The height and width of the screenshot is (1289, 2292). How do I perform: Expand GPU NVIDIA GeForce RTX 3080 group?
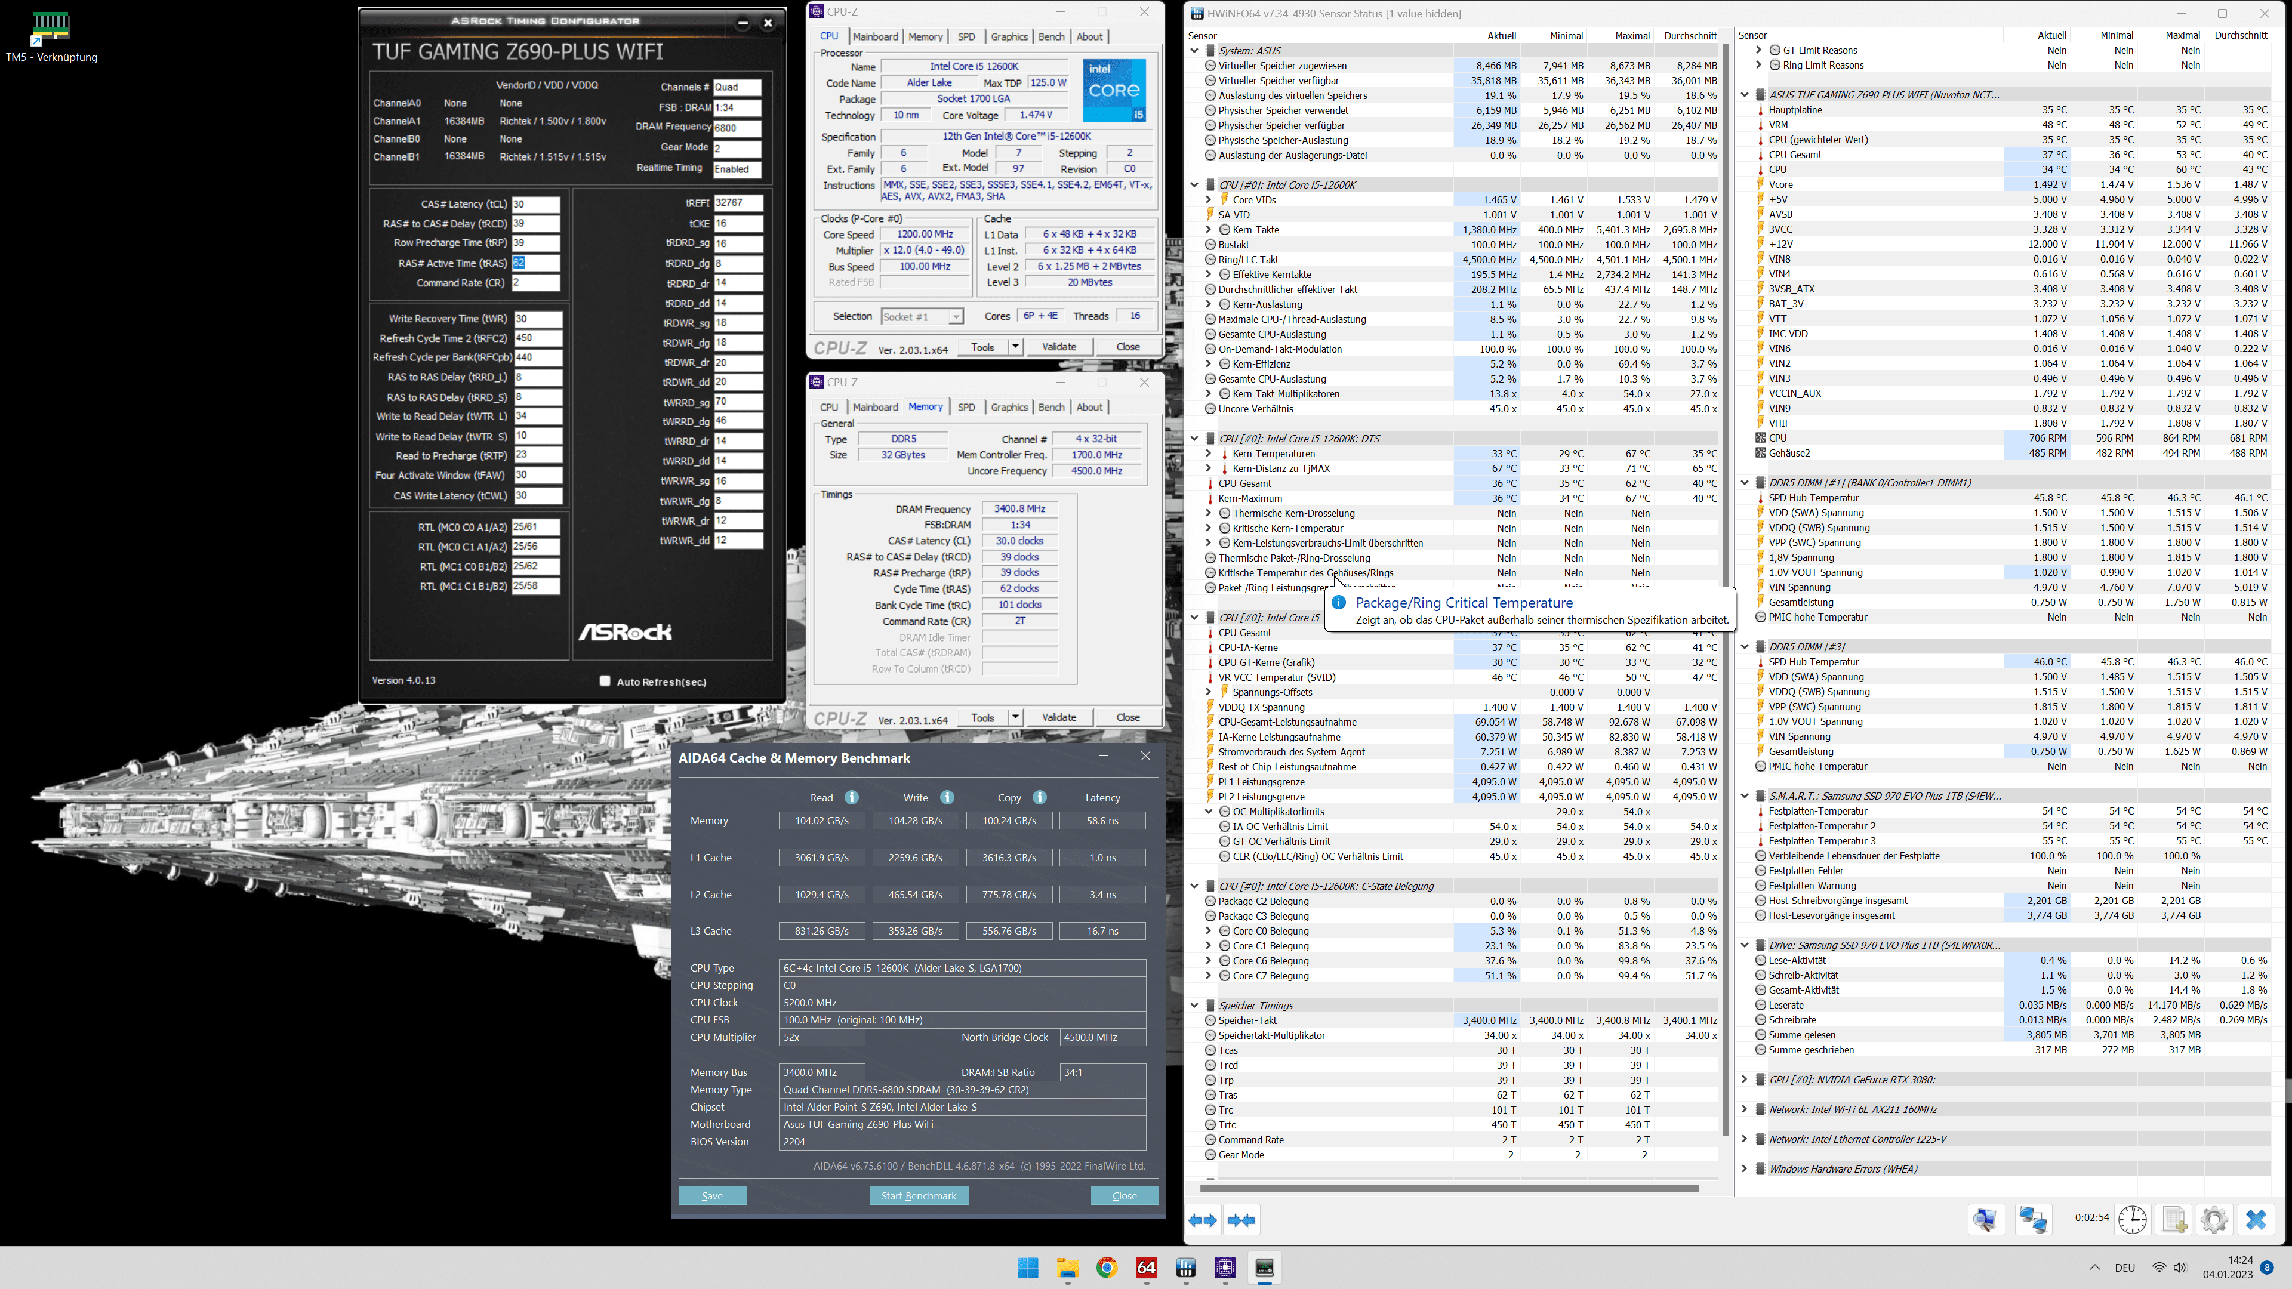point(1744,1080)
